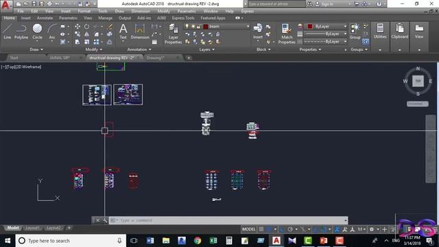Click the Move tool icon

[x=78, y=27]
